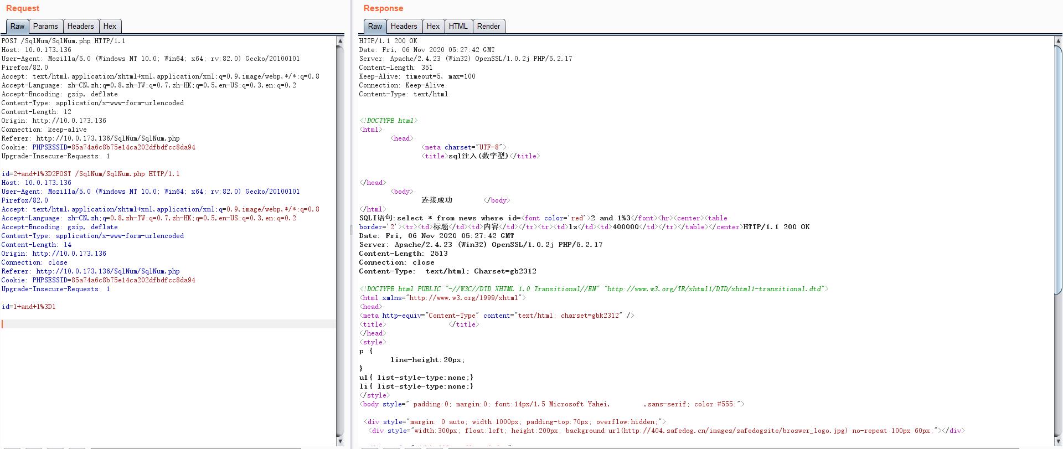Switch to the Request pane's Headers tab
This screenshot has width=1063, height=449.
point(81,26)
